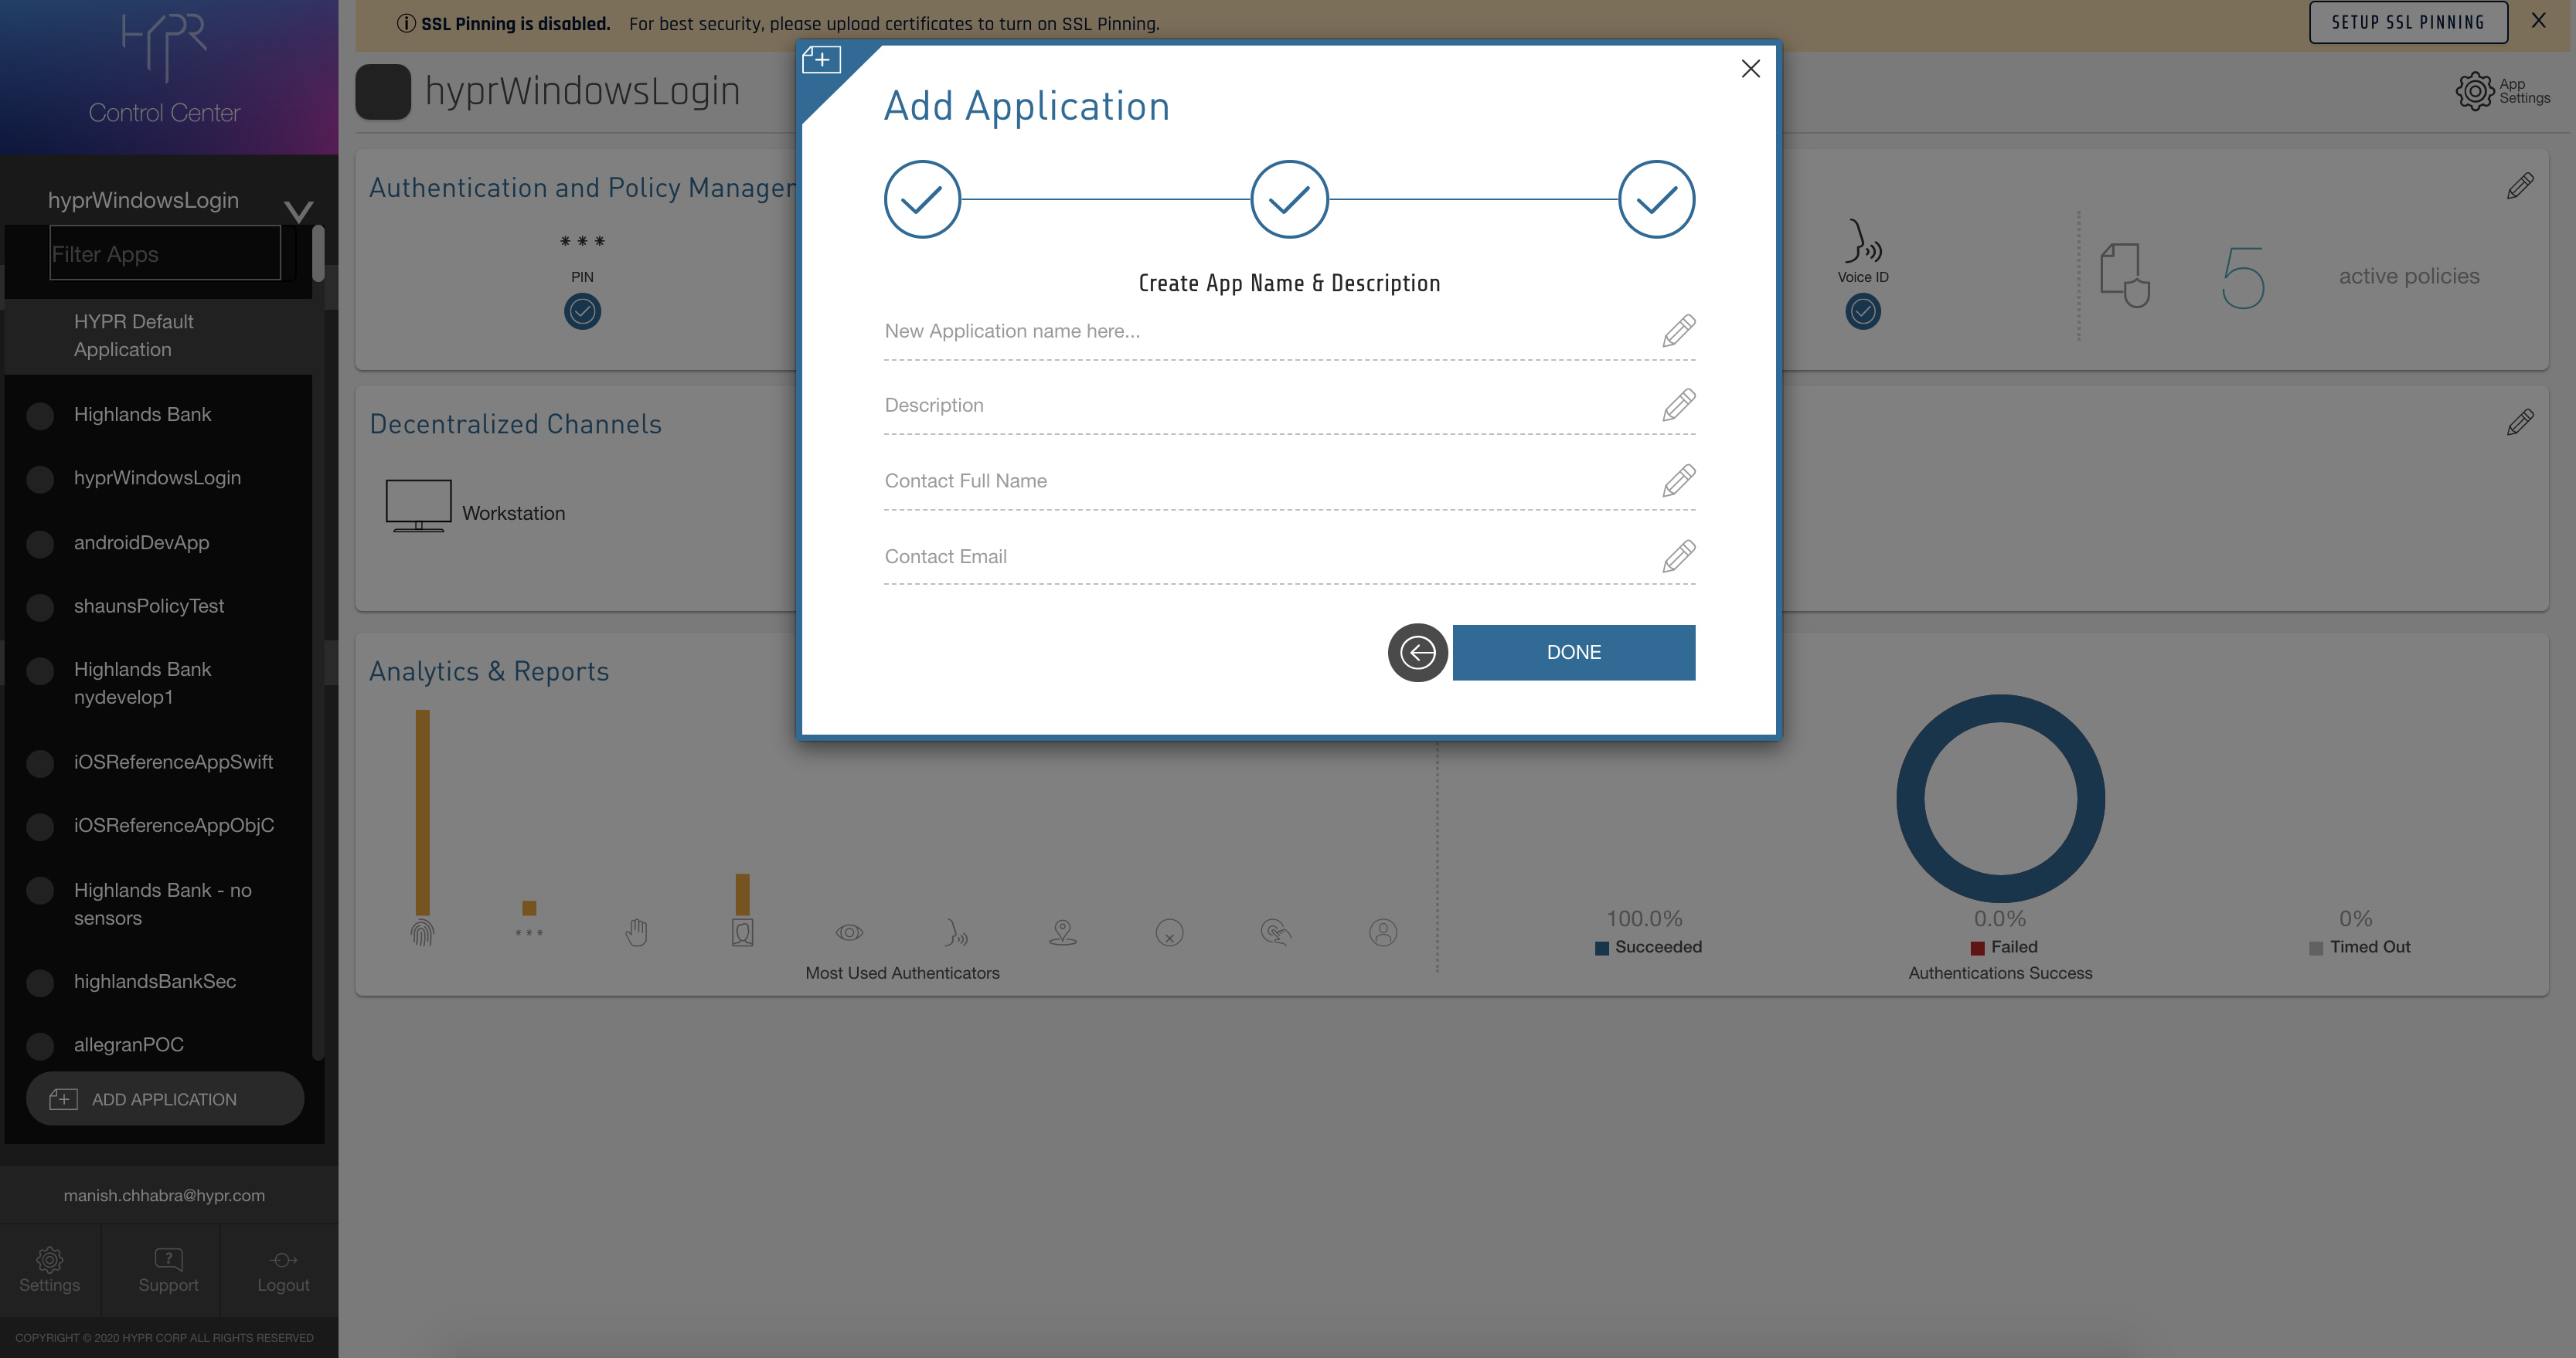The image size is (2576, 1358).
Task: Expand the hyprWindowsLogin app dropdown chevron
Action: (298, 210)
